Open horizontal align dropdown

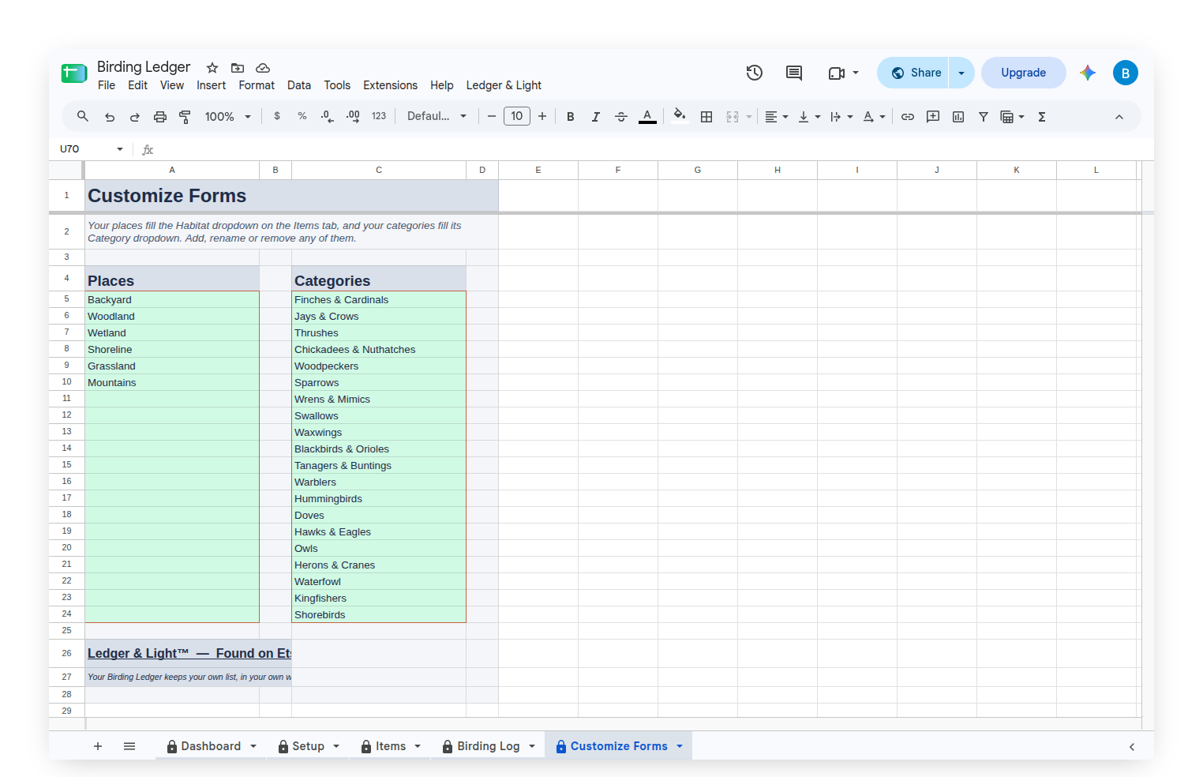click(x=777, y=117)
